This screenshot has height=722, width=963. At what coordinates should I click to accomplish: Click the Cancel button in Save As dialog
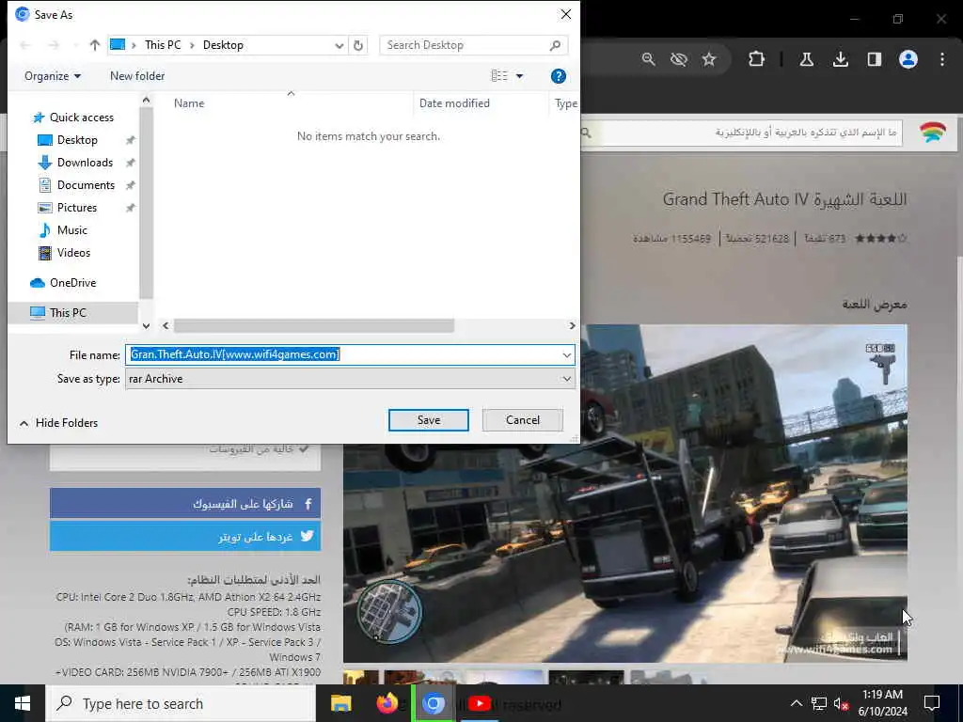[x=523, y=420]
